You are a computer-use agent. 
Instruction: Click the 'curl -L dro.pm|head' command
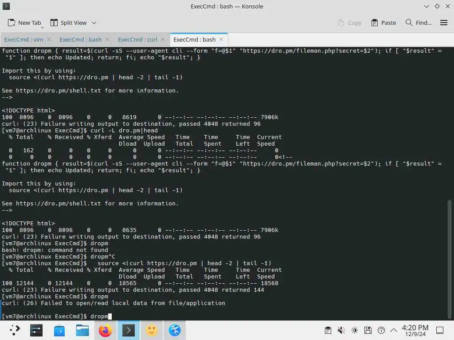pos(124,131)
